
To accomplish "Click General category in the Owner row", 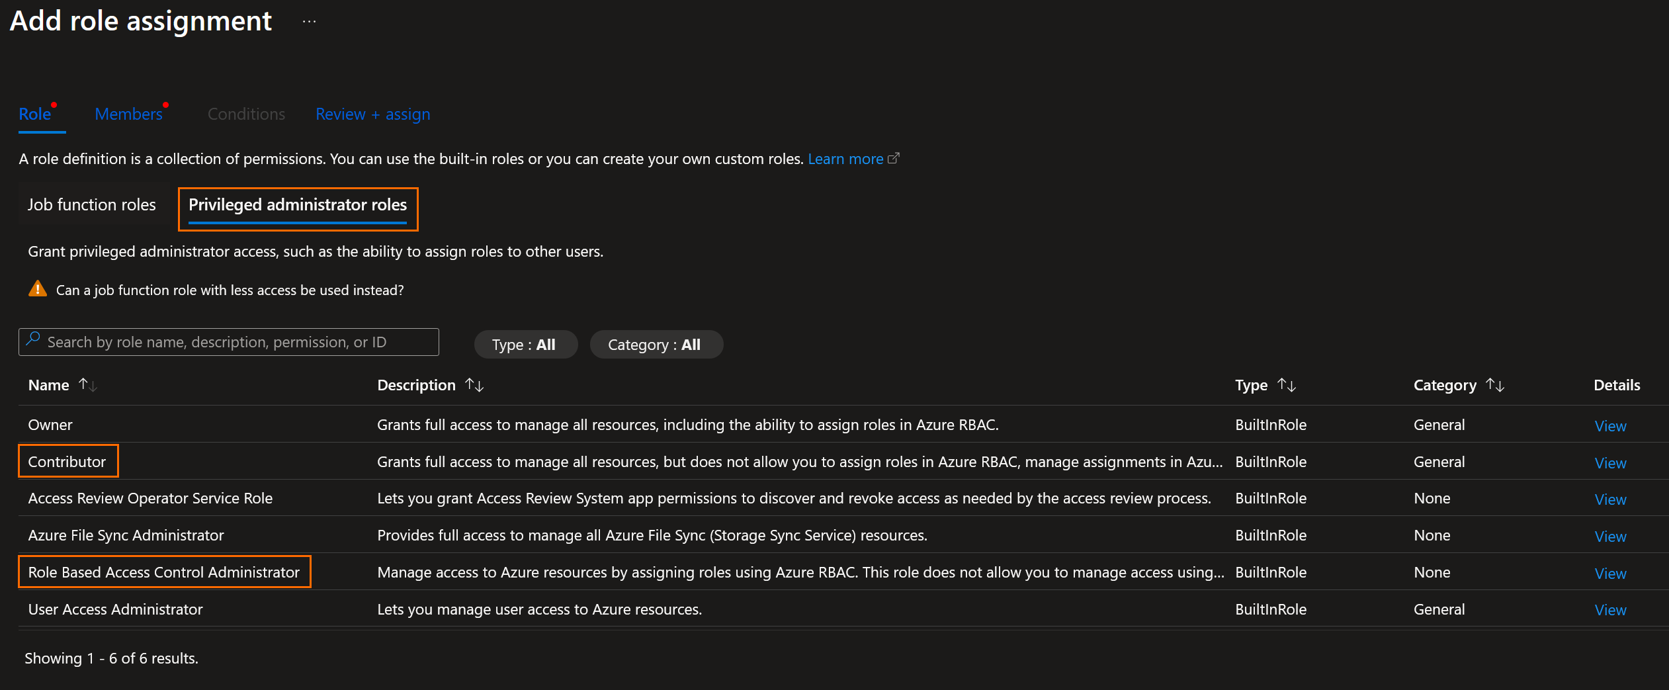I will point(1439,425).
